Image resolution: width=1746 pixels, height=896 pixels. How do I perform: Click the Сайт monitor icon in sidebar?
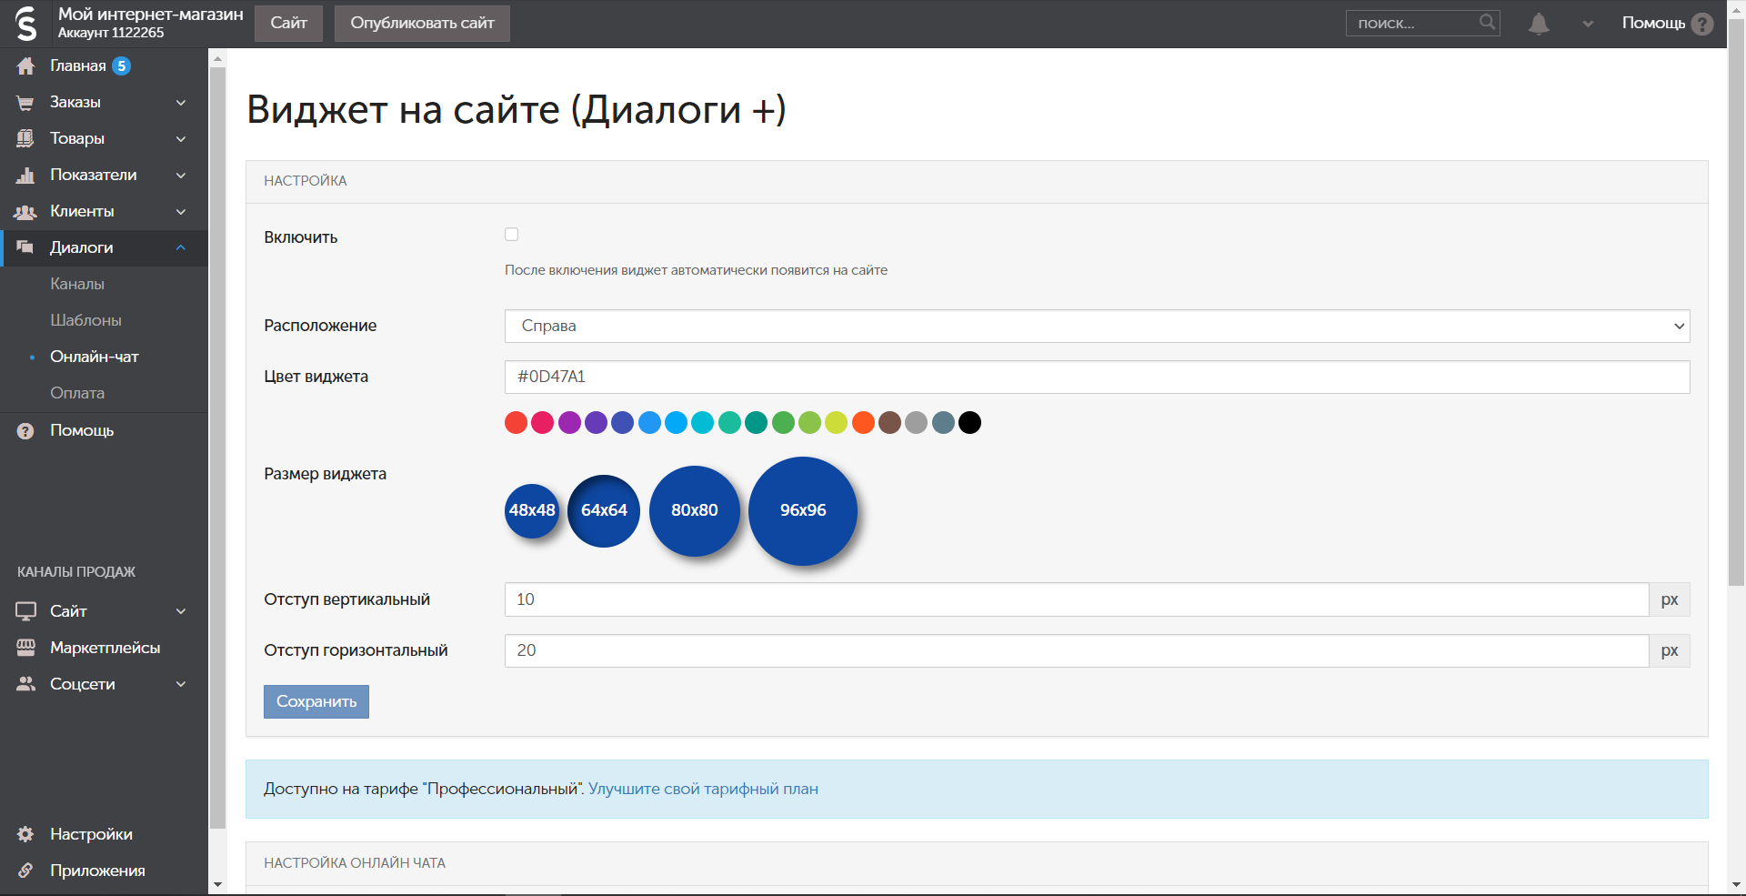coord(25,611)
